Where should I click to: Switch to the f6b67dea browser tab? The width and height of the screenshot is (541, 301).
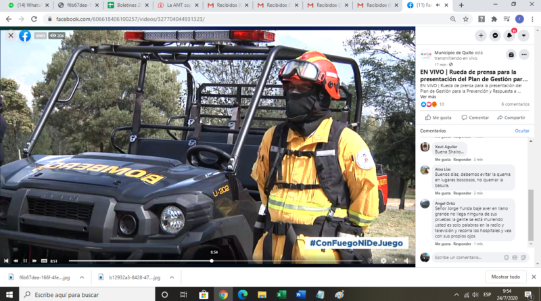pyautogui.click(x=78, y=5)
